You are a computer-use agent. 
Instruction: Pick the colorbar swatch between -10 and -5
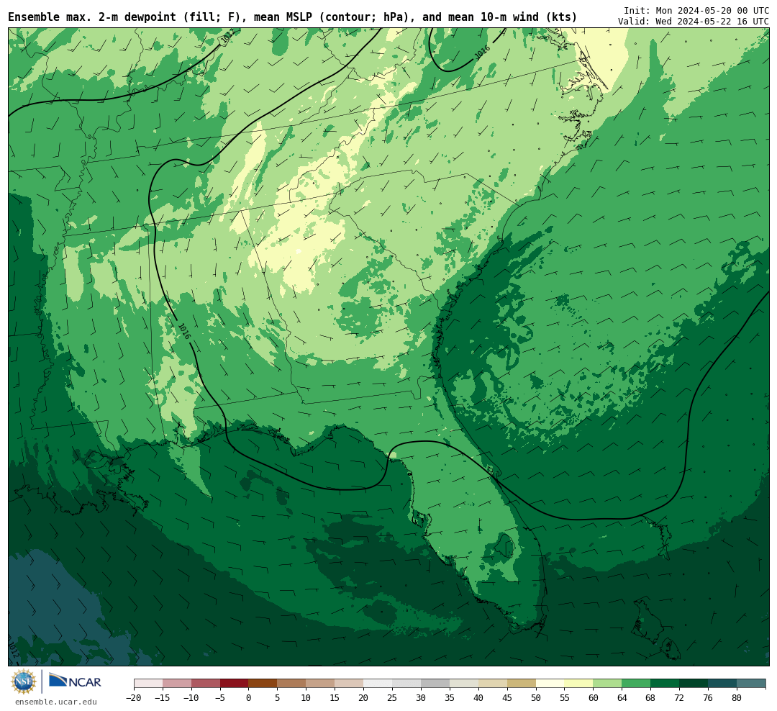click(x=206, y=684)
